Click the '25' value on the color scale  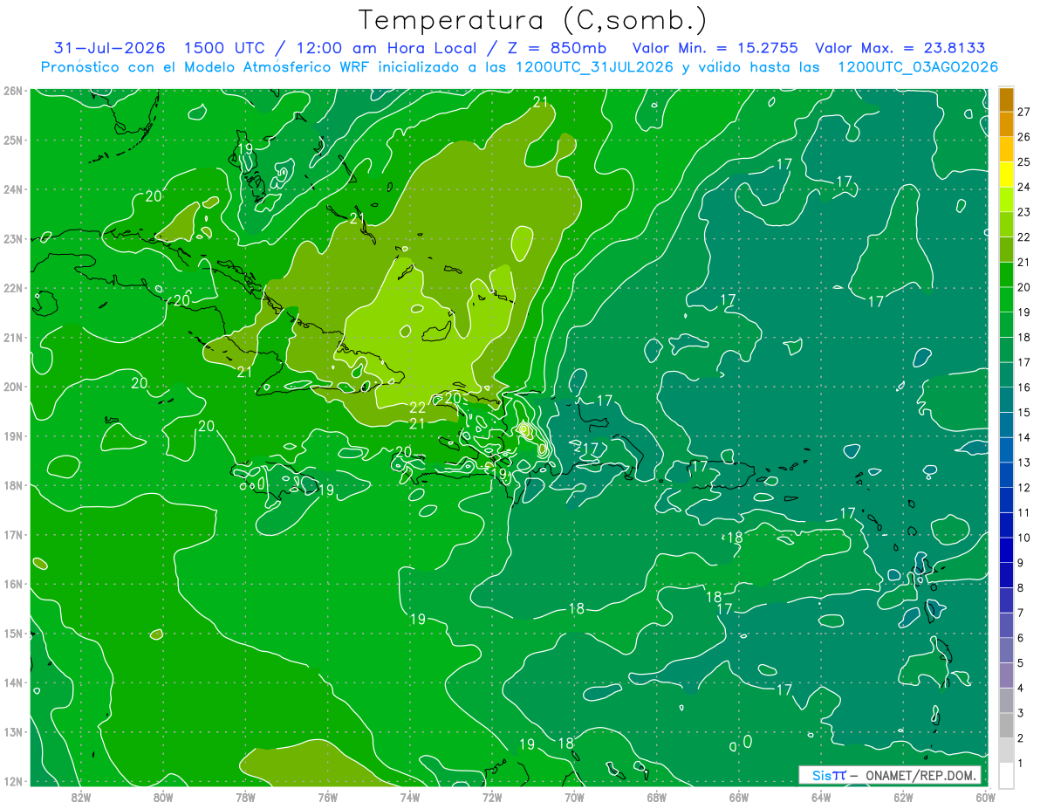[x=1023, y=161]
